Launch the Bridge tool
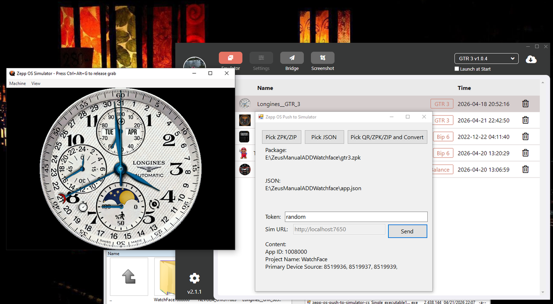This screenshot has width=553, height=304. click(x=292, y=58)
